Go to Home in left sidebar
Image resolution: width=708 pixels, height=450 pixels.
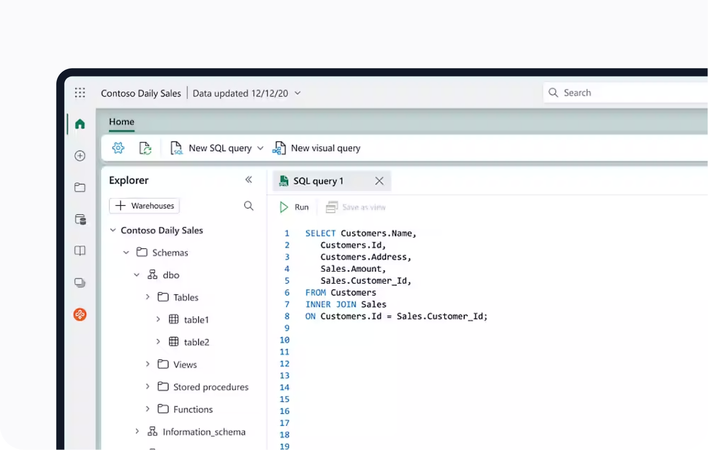(x=80, y=124)
